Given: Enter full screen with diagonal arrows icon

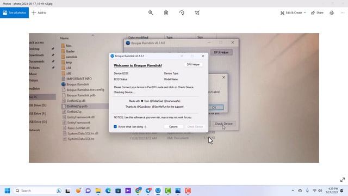Looking at the screenshot, I should point(343,180).
